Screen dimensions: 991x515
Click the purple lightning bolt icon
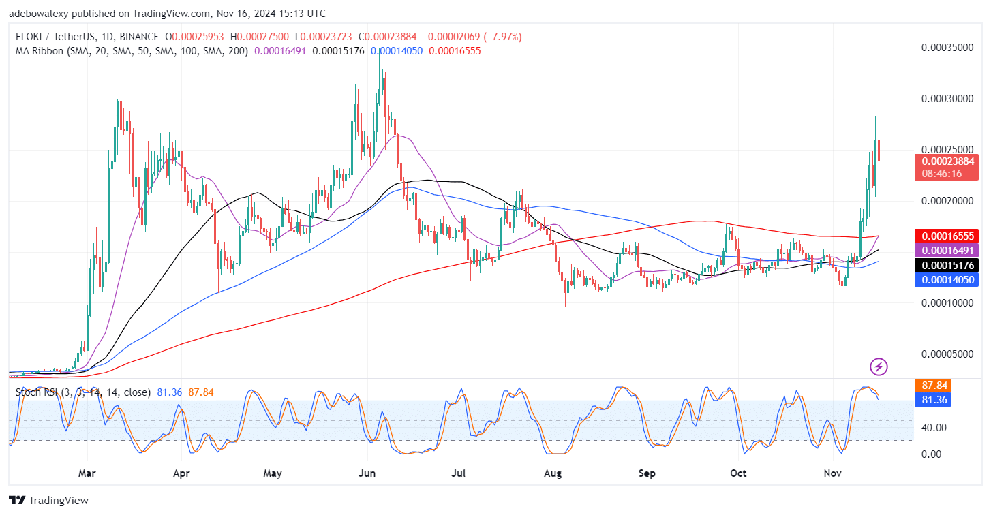tap(879, 366)
